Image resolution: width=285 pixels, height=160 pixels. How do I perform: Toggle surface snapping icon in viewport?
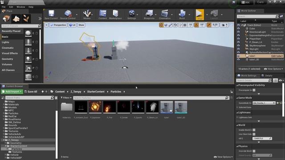(180, 25)
